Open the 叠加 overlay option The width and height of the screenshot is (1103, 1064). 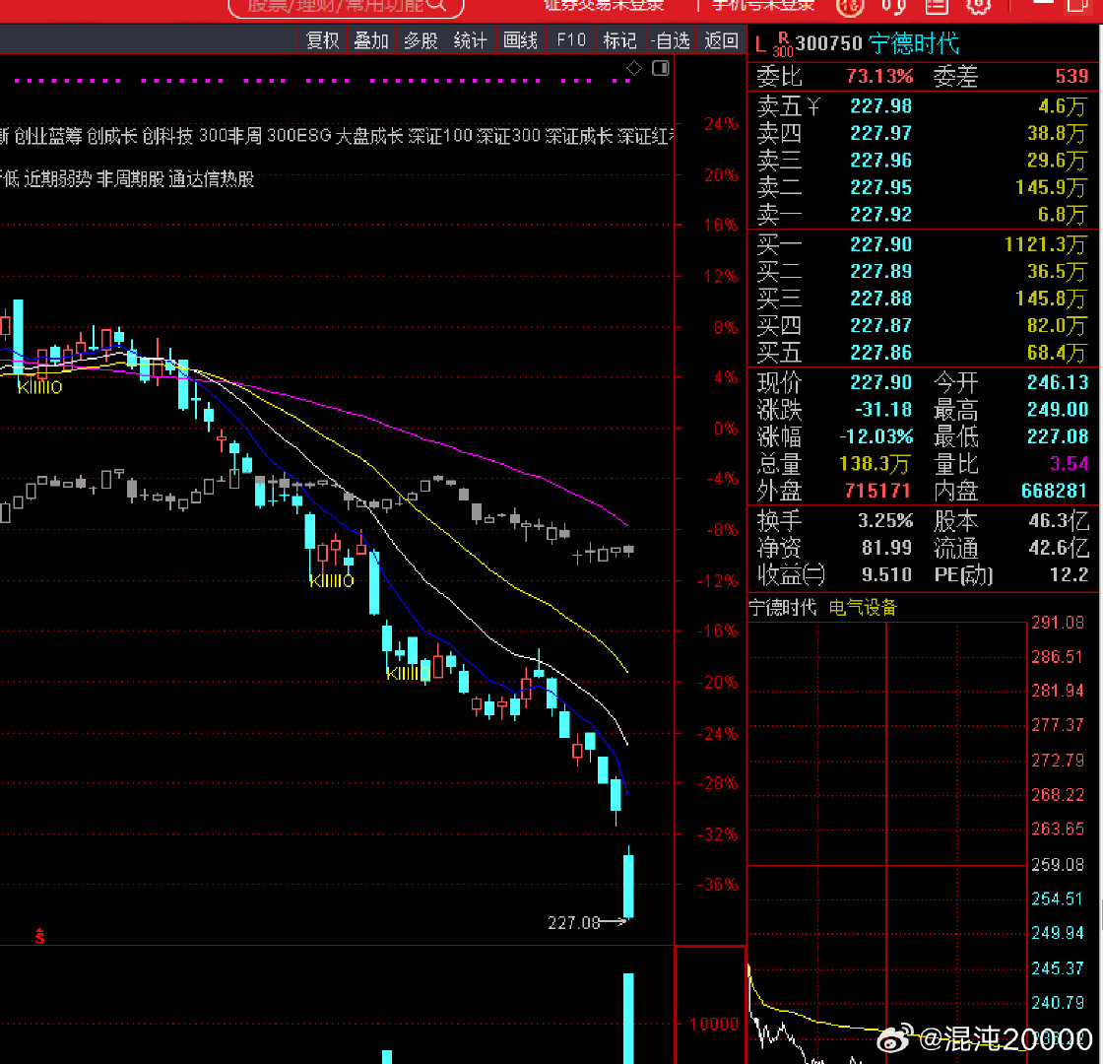(371, 40)
